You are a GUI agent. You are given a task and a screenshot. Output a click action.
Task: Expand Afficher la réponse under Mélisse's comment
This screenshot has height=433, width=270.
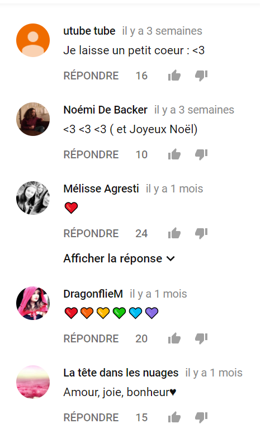pos(119,258)
